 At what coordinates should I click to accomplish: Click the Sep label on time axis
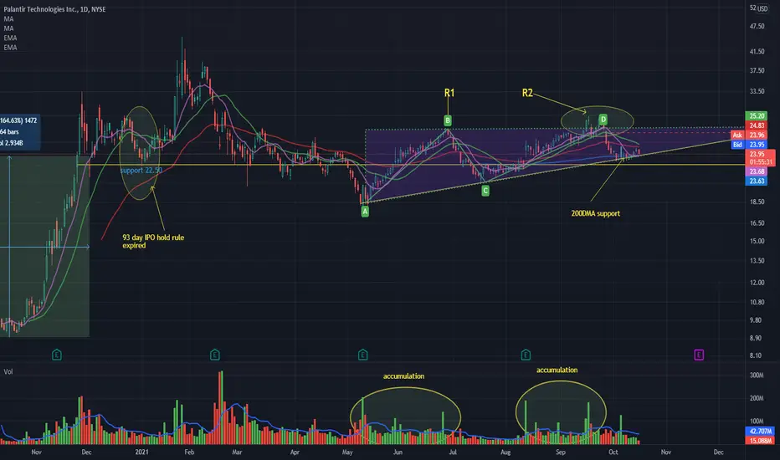pos(561,452)
